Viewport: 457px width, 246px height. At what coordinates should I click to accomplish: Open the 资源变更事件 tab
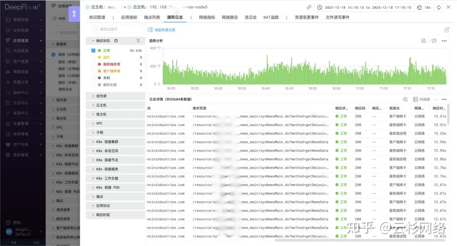(x=307, y=17)
